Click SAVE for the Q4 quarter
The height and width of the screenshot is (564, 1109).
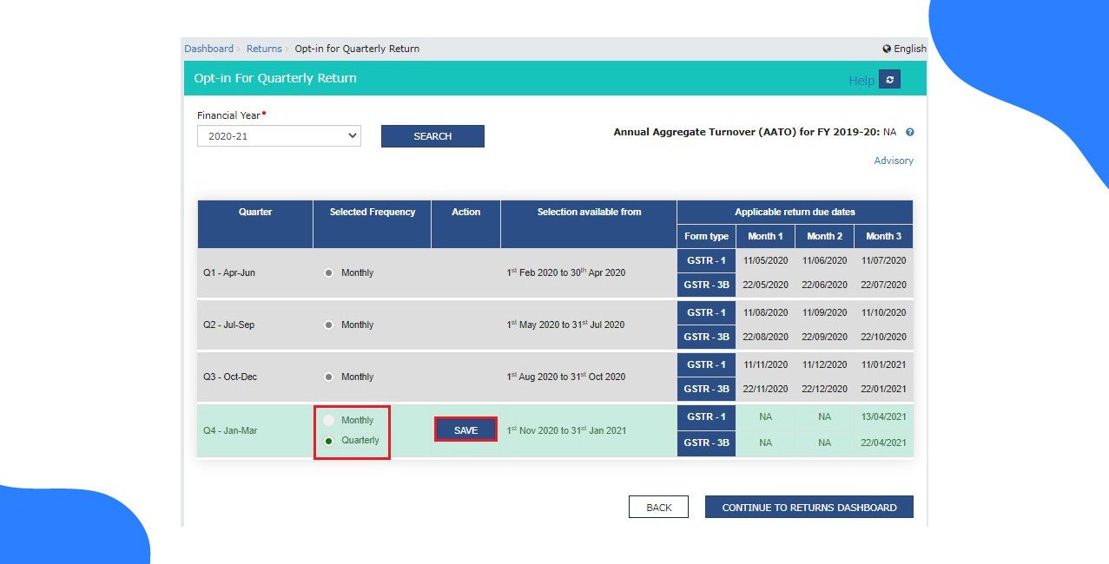[465, 430]
